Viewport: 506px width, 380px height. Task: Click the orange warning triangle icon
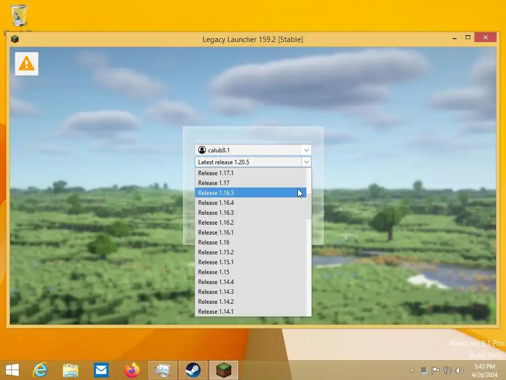pyautogui.click(x=27, y=64)
